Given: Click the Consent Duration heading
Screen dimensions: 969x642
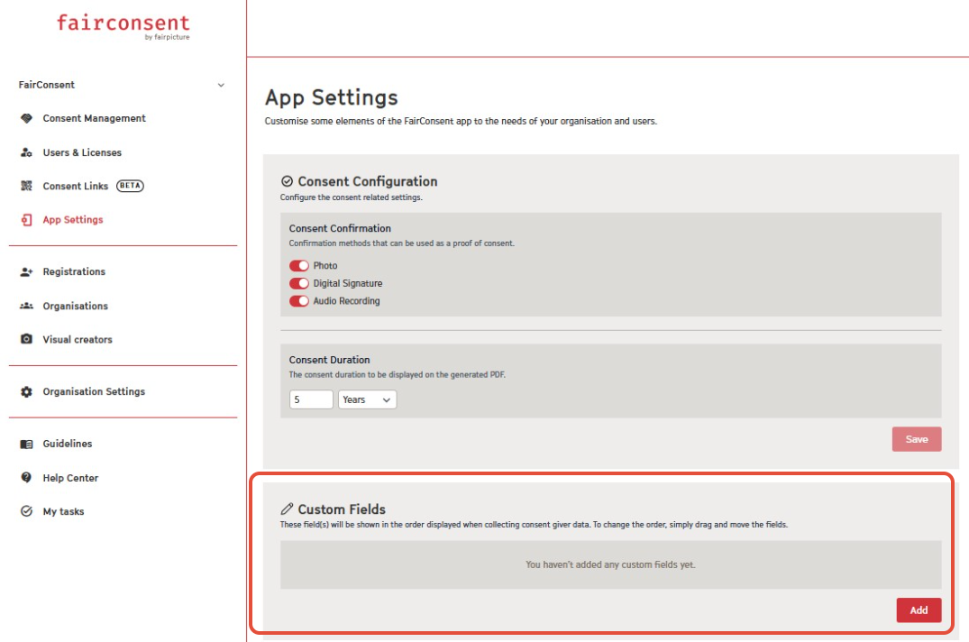Looking at the screenshot, I should (x=329, y=360).
